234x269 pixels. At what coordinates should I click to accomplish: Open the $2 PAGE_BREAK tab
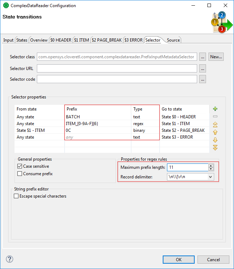(107, 40)
